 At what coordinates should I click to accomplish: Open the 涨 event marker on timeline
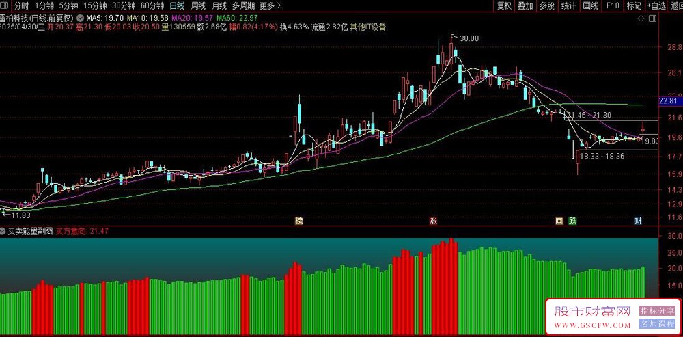coord(434,221)
